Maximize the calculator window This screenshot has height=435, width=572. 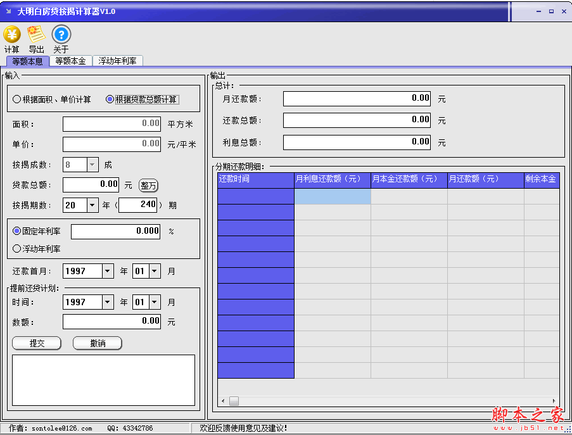pyautogui.click(x=551, y=11)
